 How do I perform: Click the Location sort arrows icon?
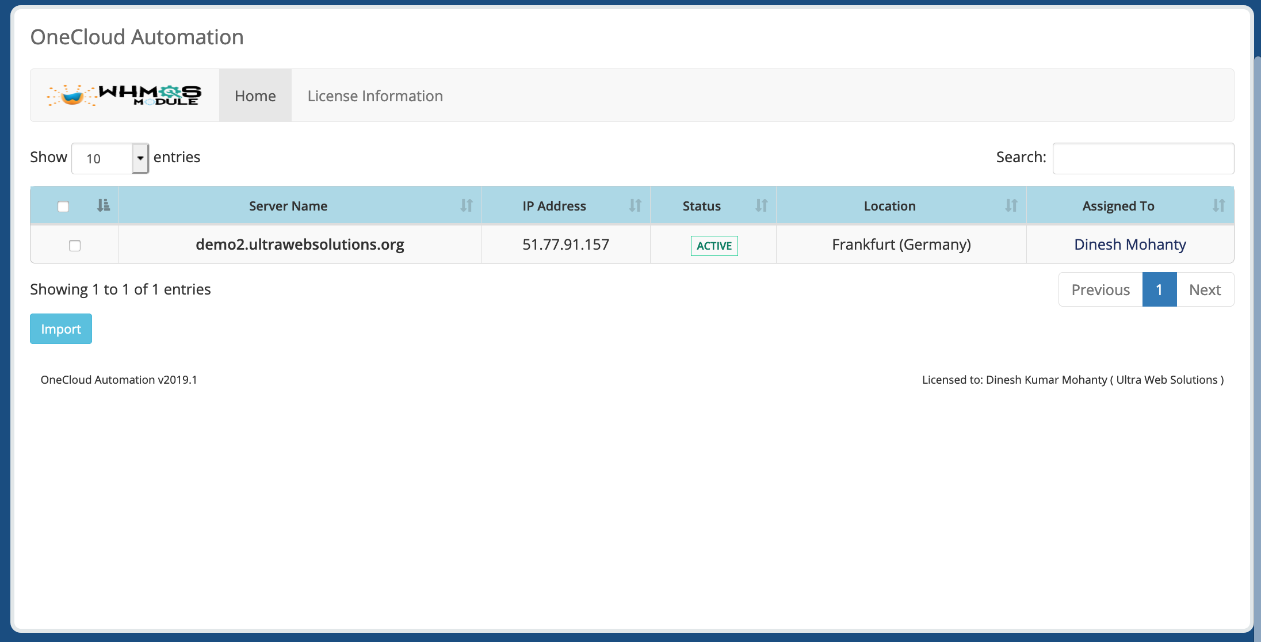[x=1011, y=205]
